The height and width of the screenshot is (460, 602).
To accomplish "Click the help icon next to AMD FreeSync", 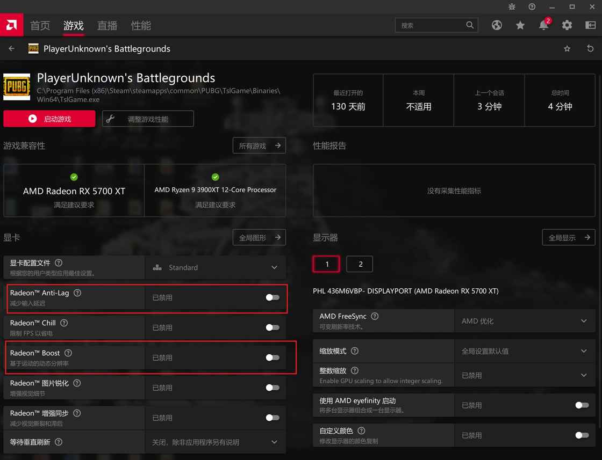I will [x=375, y=316].
